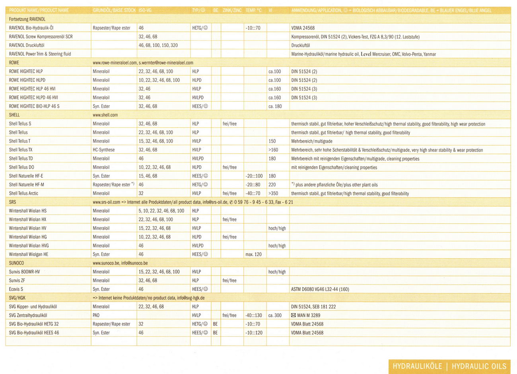Image resolution: width=517 pixels, height=374 pixels.
Task: Click the 5, 10, 22, 32, 46, 68, 100 ISO-VG cell
Action: tap(161, 211)
